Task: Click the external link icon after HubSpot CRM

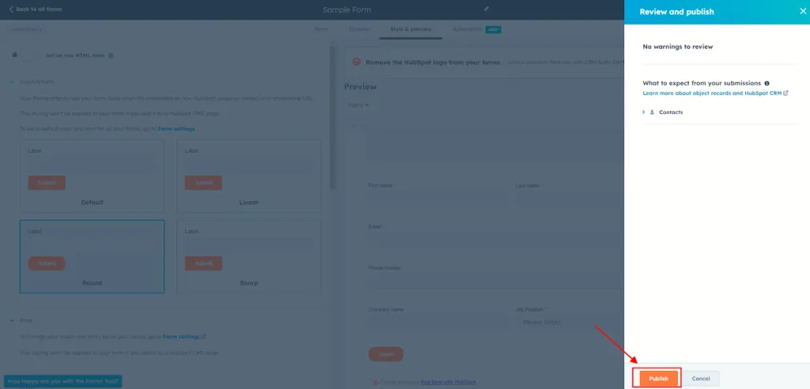Action: 785,93
